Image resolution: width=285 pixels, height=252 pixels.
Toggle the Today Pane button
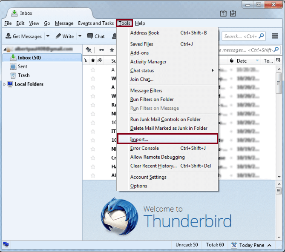click(251, 245)
